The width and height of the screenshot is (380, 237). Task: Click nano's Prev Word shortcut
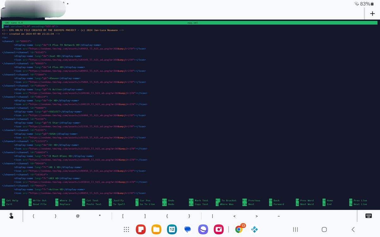coord(305,200)
